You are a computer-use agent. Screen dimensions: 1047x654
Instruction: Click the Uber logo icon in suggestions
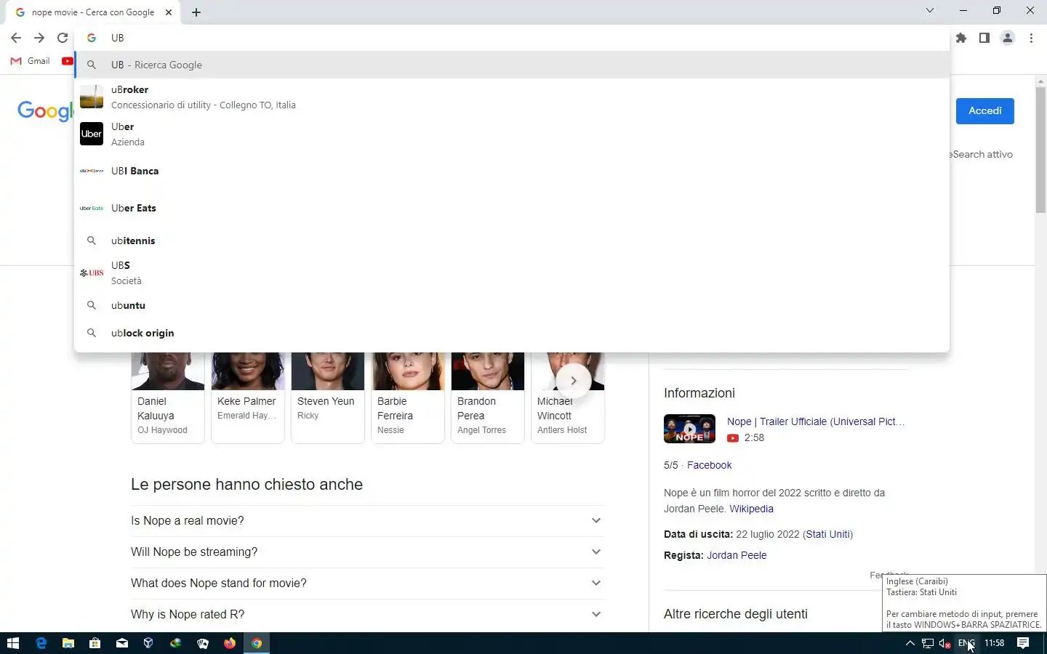pyautogui.click(x=92, y=134)
